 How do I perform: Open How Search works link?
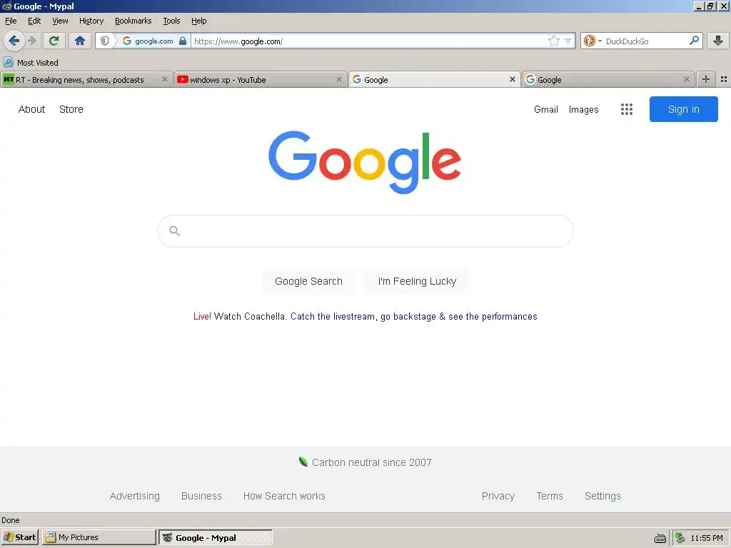click(284, 497)
